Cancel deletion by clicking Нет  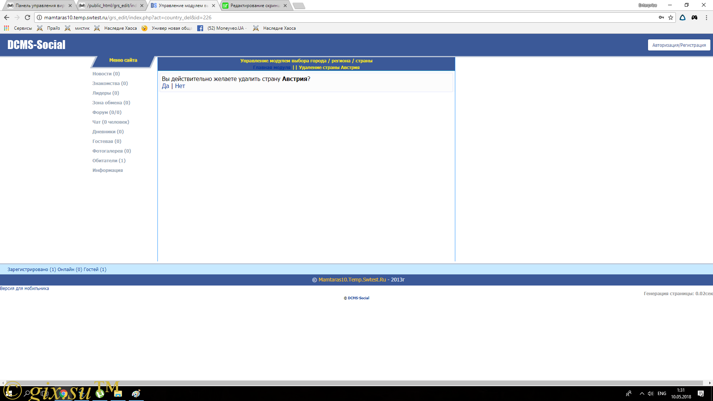point(180,86)
